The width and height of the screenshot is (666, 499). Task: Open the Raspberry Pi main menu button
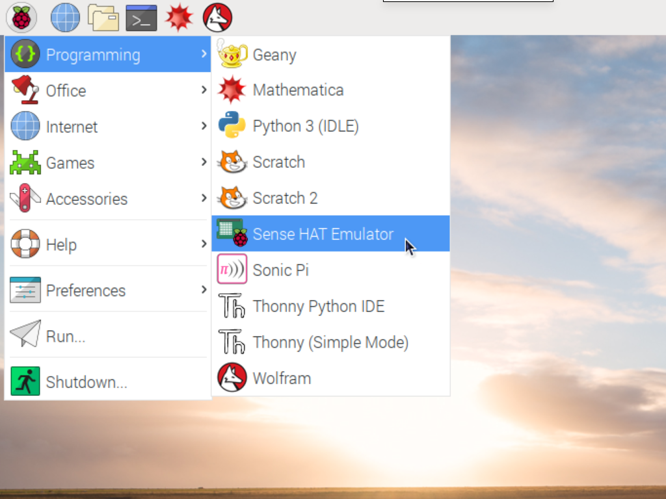(x=21, y=18)
